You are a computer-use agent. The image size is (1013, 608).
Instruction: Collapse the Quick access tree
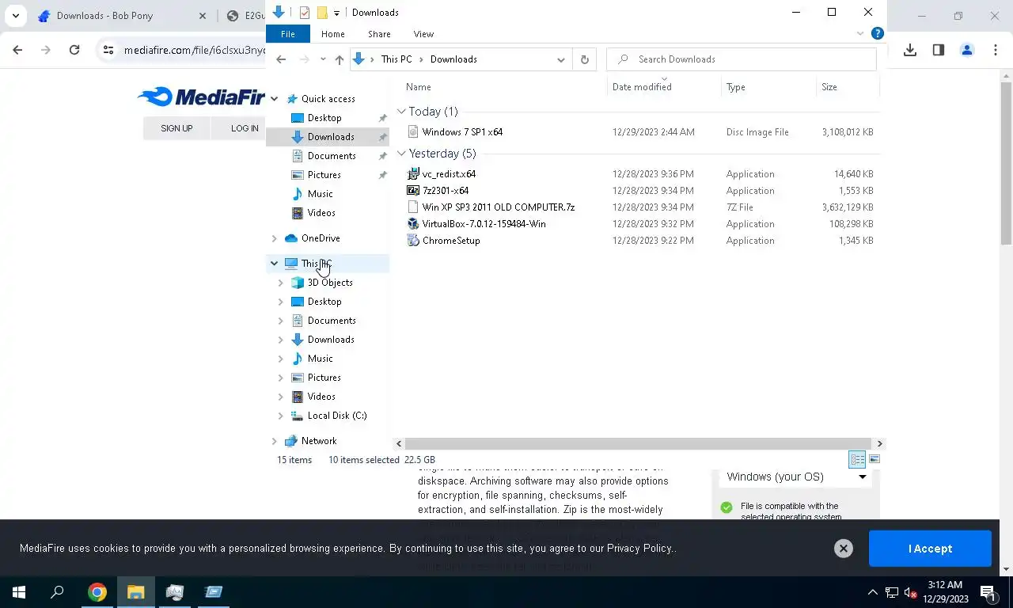click(x=275, y=99)
